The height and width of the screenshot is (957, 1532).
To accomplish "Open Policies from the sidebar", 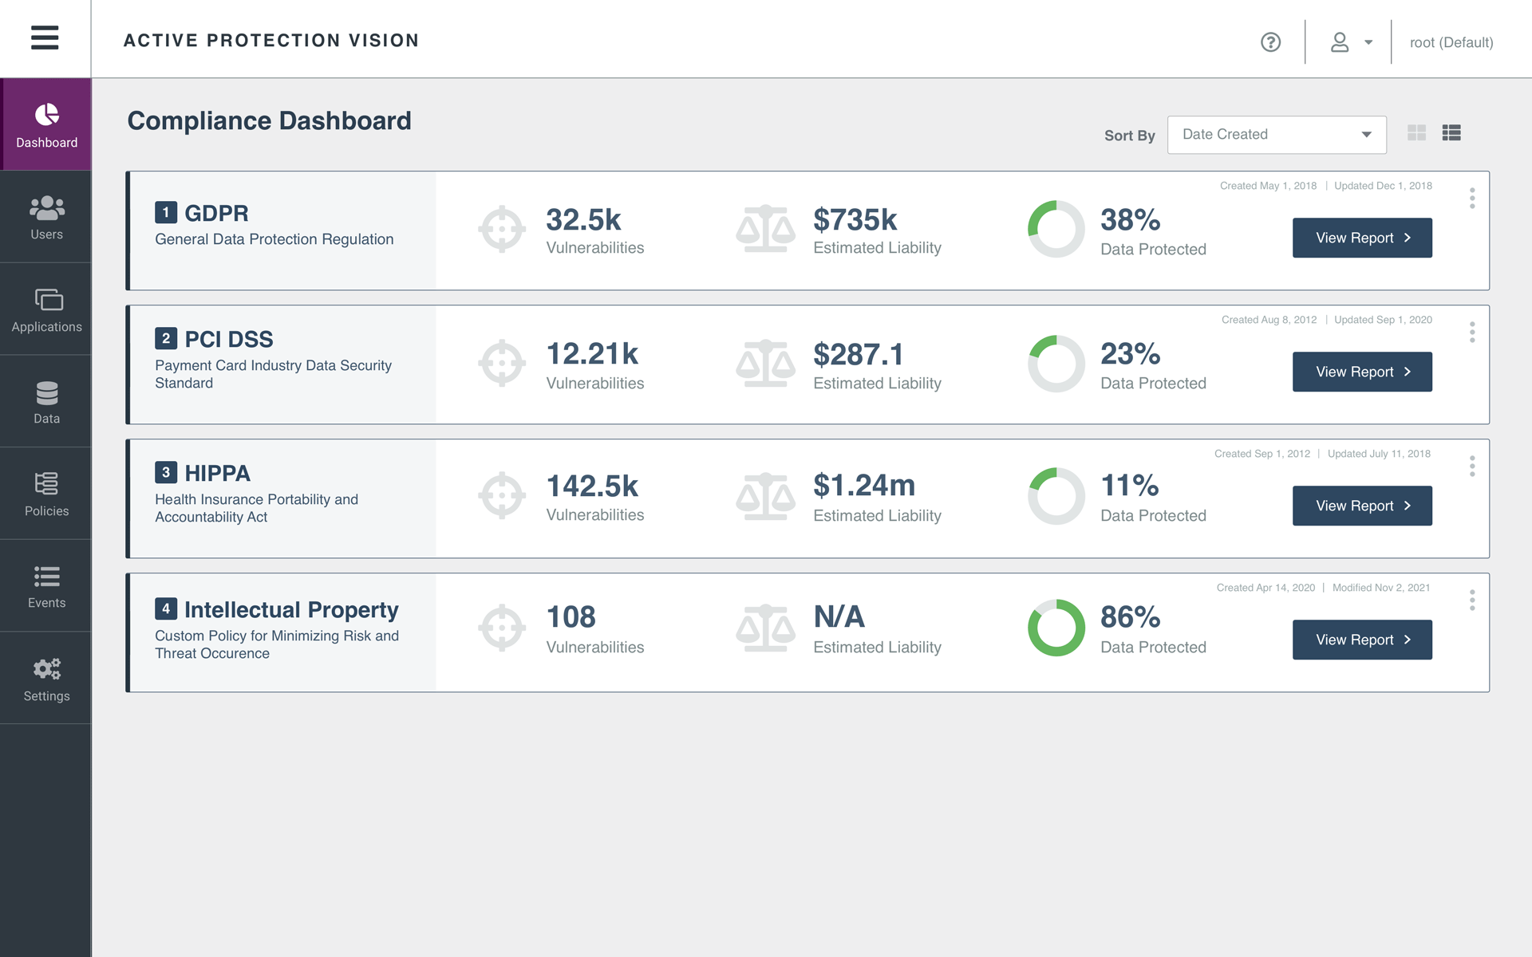I will pos(46,494).
